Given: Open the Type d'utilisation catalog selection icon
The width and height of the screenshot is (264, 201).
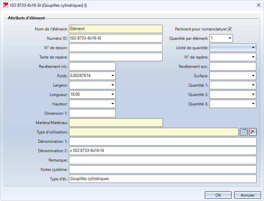Looking at the screenshot, I should click(244, 132).
